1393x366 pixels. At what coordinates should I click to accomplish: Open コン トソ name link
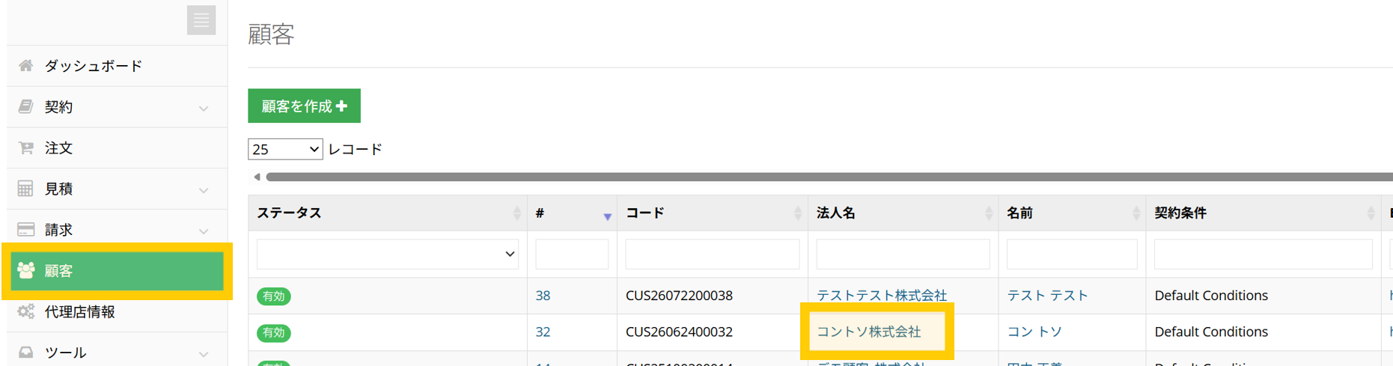(x=1034, y=332)
